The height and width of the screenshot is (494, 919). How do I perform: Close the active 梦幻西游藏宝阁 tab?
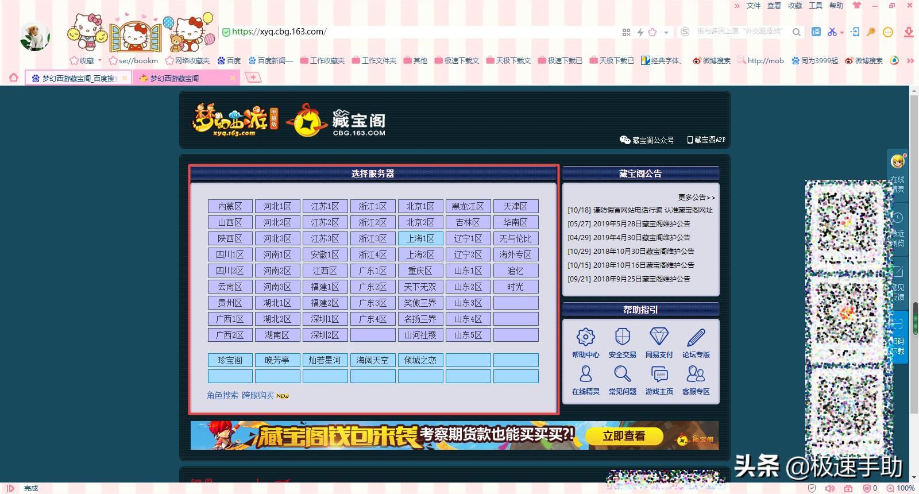(x=233, y=78)
